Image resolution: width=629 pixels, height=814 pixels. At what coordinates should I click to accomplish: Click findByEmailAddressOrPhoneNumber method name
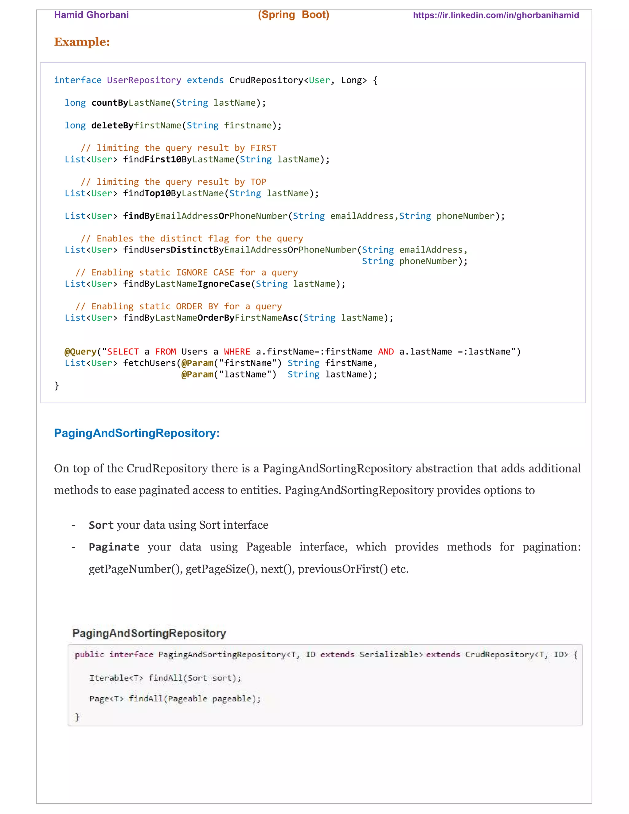205,216
